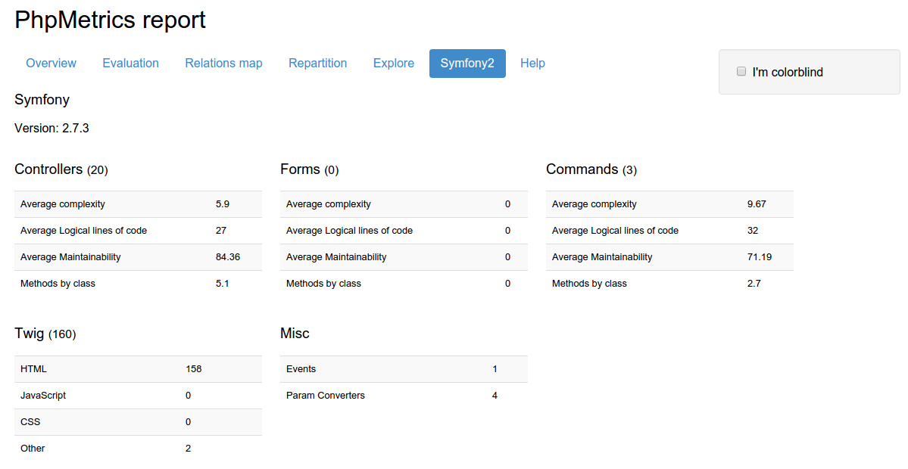The image size is (908, 469).
Task: Click the PhpMetrics report title
Action: [x=110, y=20]
